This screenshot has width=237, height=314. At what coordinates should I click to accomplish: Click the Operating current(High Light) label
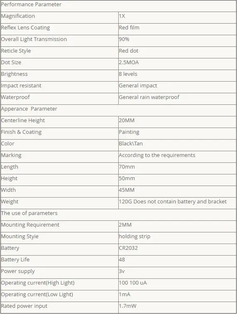tap(38, 283)
